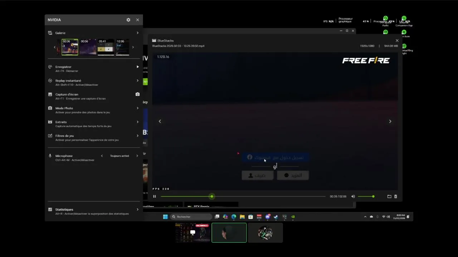Click the Rechercher taskbar search box

(x=191, y=217)
